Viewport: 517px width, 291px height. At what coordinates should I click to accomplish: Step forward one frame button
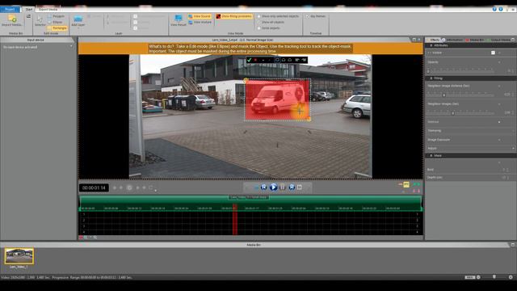[x=292, y=188]
